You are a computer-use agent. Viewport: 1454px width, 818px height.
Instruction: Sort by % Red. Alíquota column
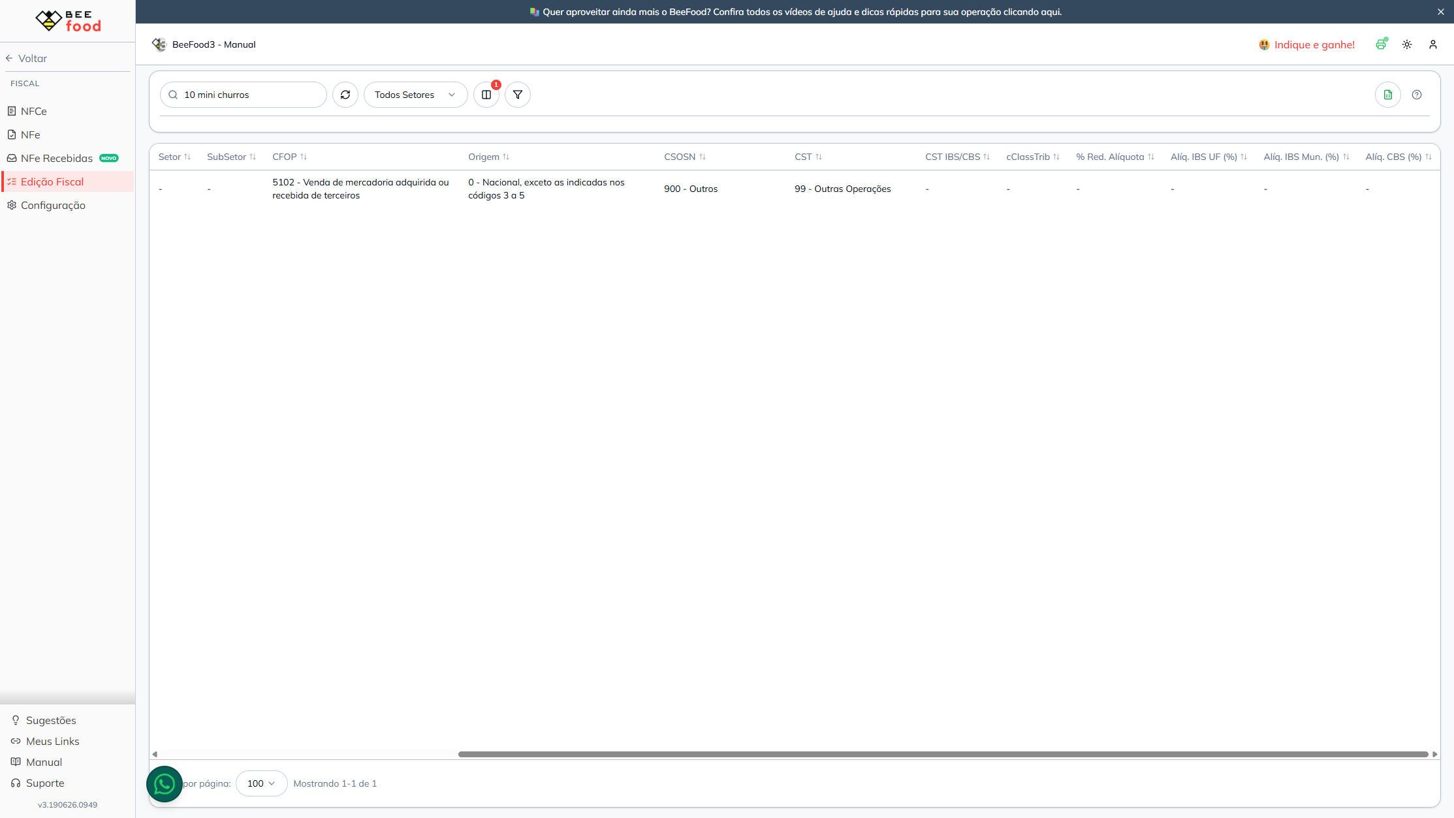pos(1116,157)
